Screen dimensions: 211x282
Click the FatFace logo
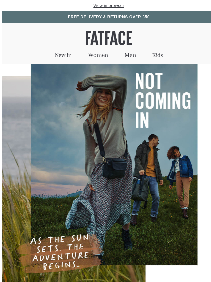[x=109, y=38]
